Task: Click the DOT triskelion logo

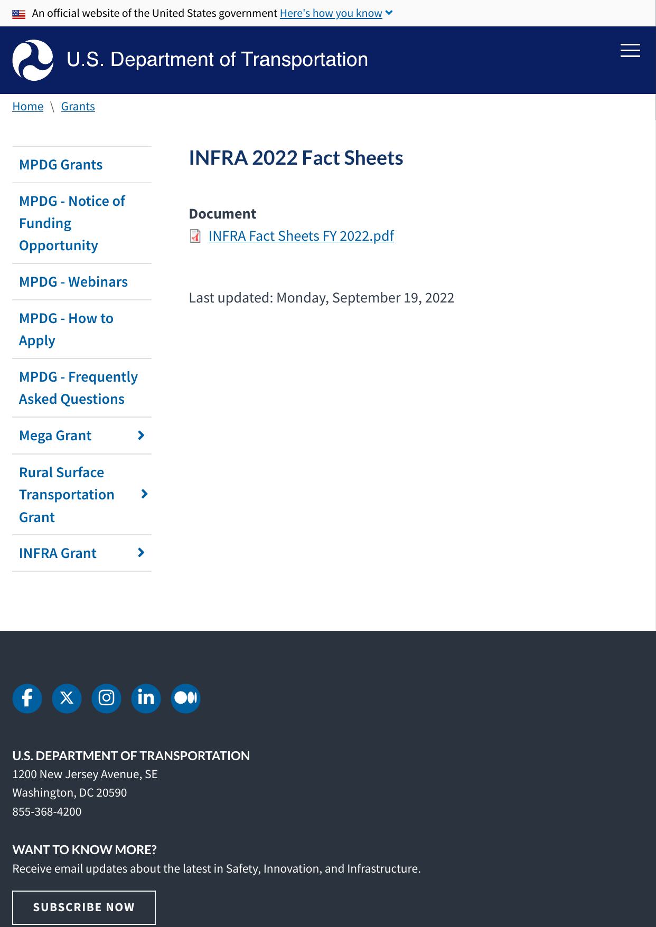Action: click(x=33, y=60)
